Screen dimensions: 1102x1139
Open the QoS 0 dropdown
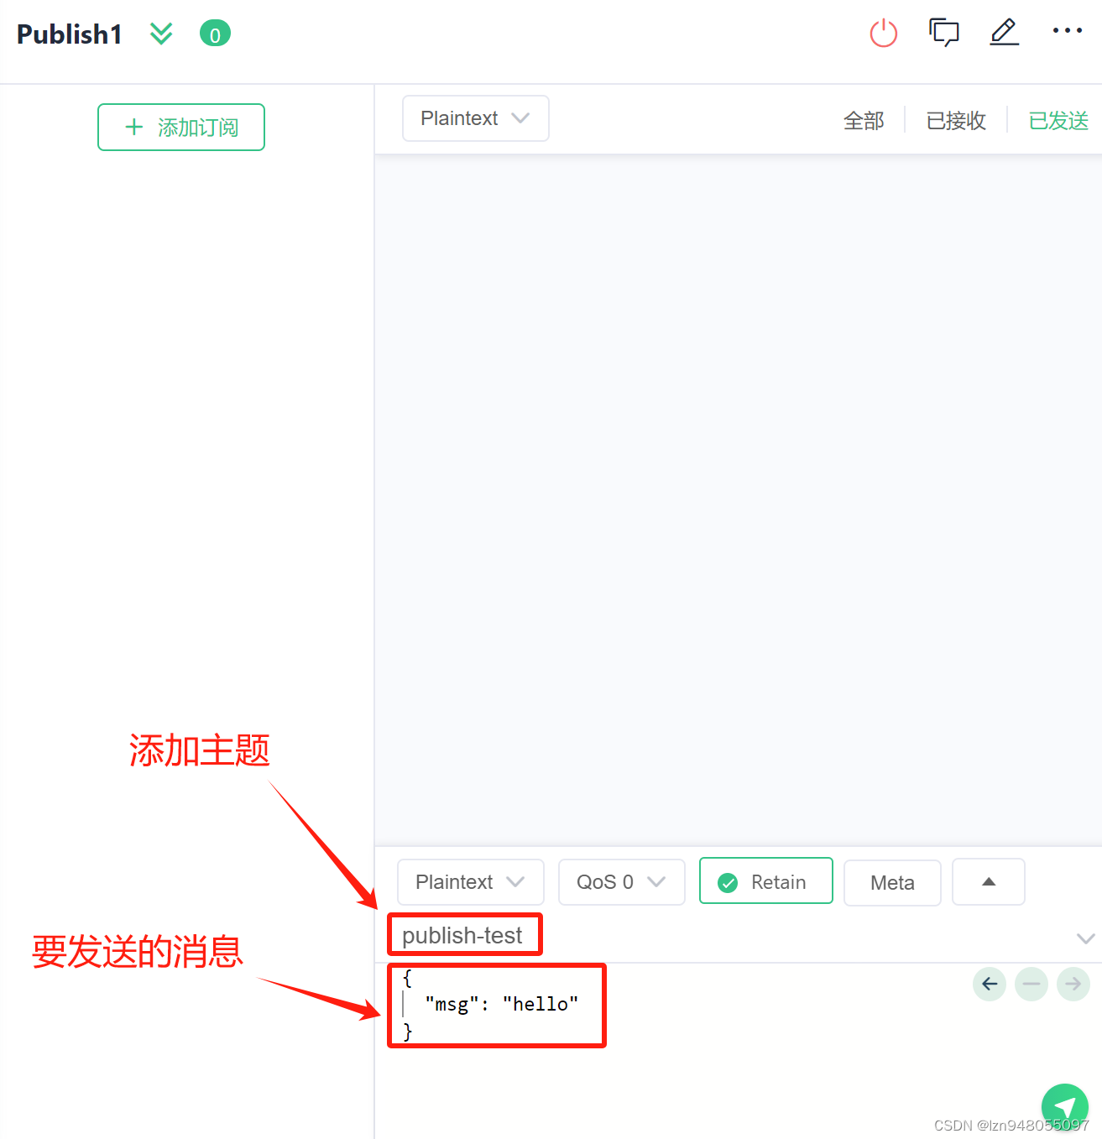click(x=621, y=882)
